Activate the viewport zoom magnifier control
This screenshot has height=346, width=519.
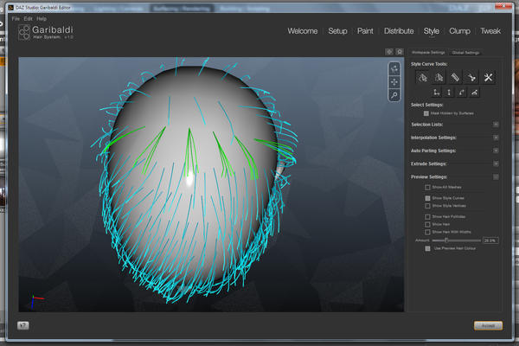coord(394,95)
